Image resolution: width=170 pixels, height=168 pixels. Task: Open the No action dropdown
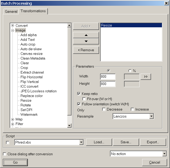(164, 154)
